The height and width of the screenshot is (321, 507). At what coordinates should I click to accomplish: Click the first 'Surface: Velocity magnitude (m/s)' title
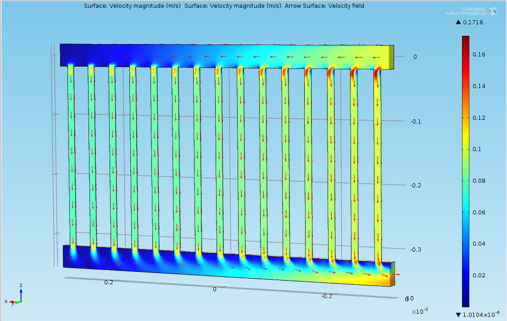[x=132, y=6]
